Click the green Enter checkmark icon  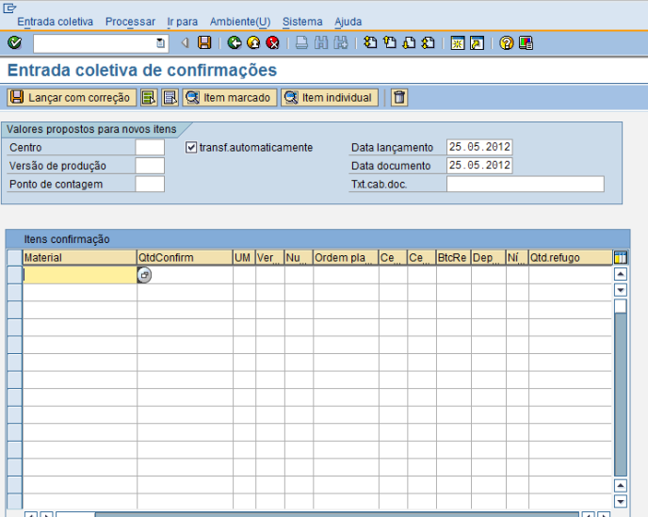coord(14,43)
